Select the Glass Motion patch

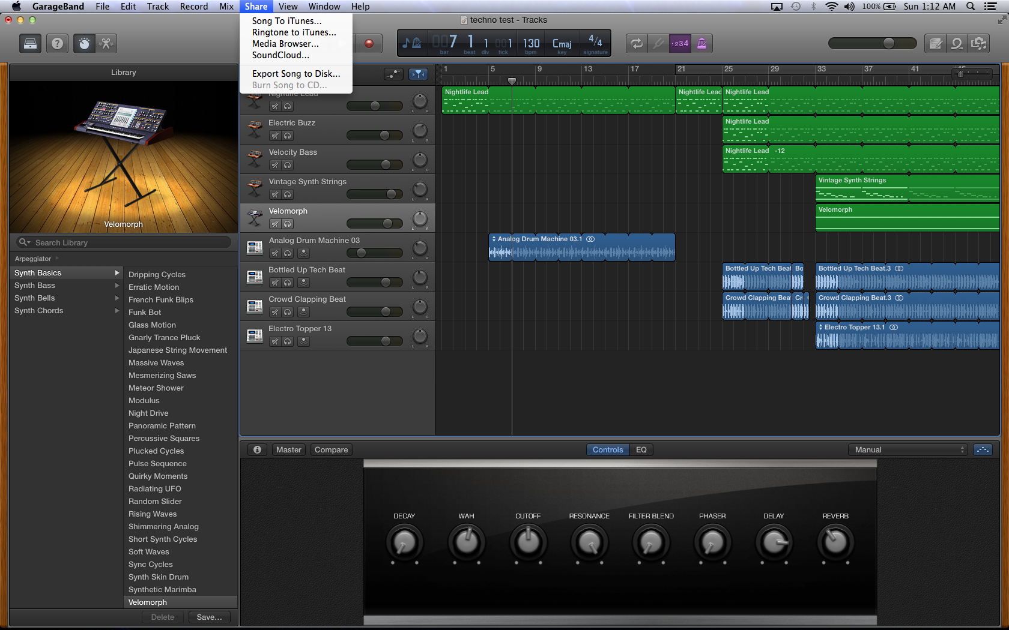pos(152,325)
